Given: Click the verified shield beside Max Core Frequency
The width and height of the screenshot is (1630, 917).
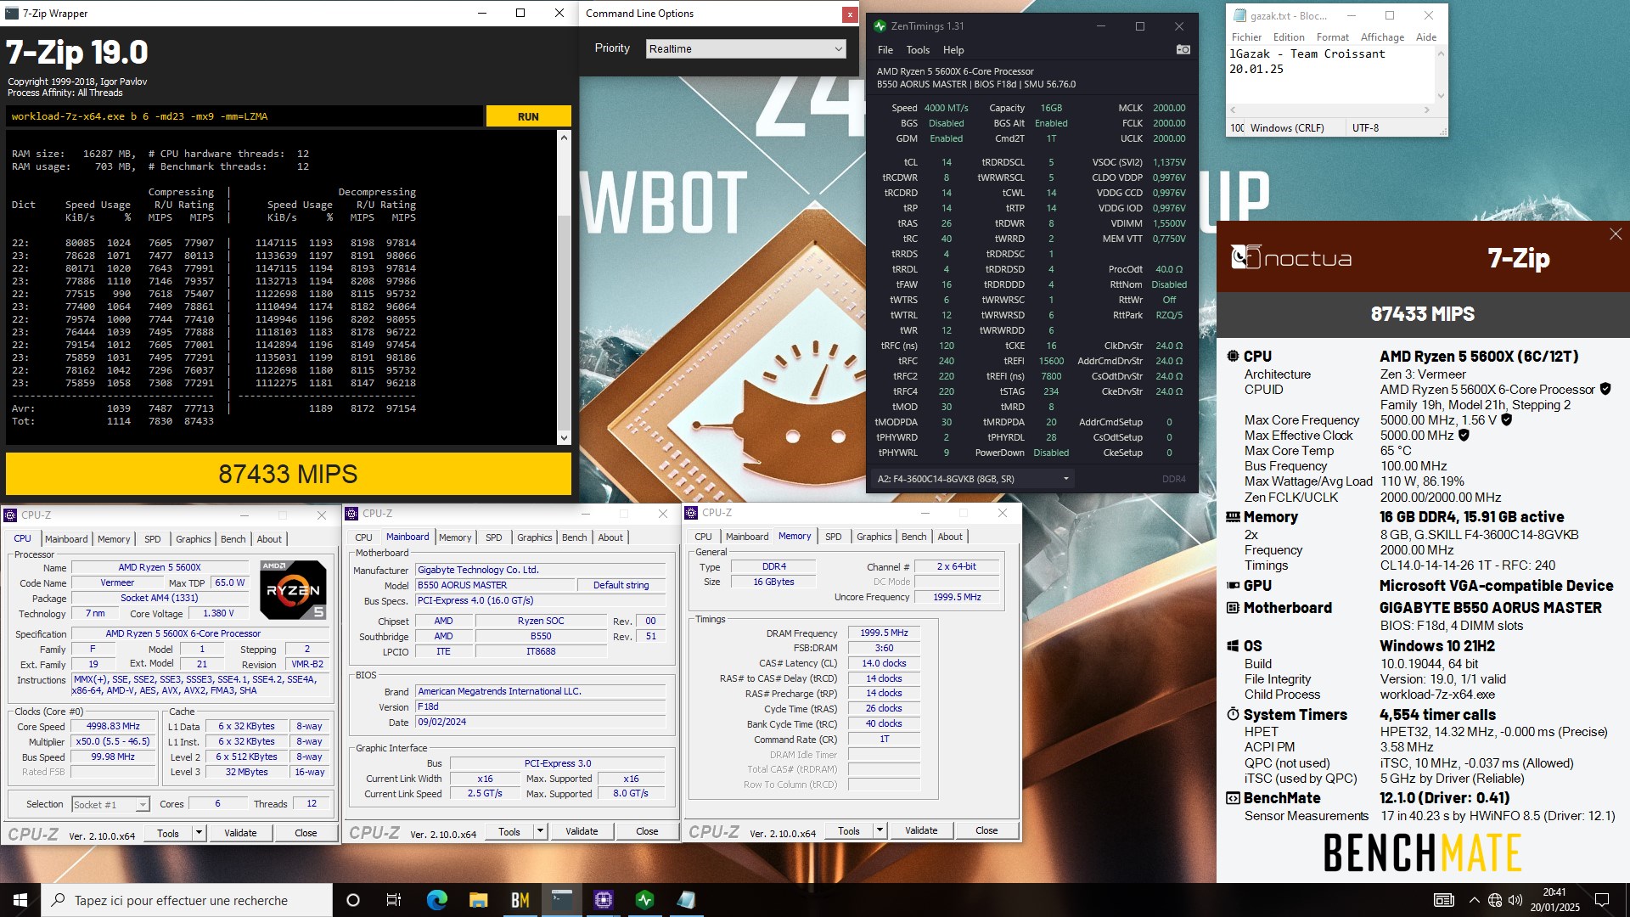Looking at the screenshot, I should [x=1506, y=419].
